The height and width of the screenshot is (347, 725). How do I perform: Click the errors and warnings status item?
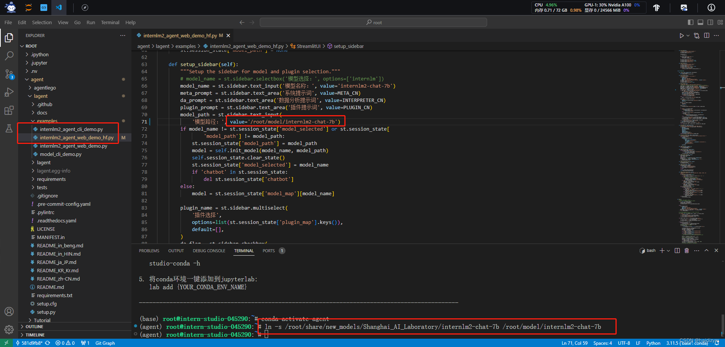[65, 343]
